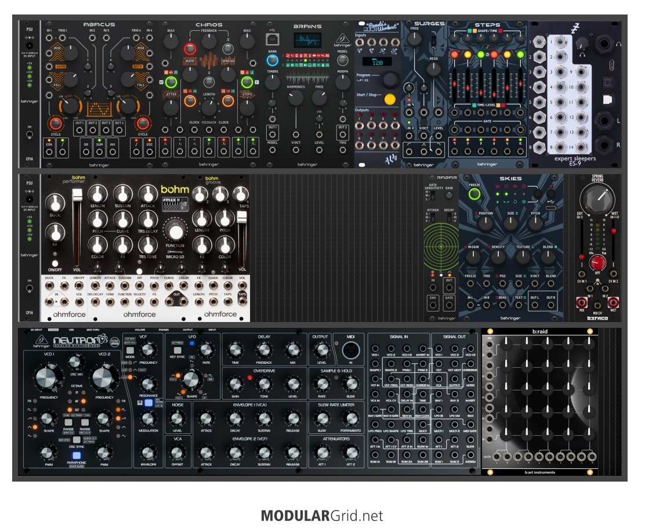Click the VCO 1 FREQUENCY knob on Neutron
The height and width of the screenshot is (528, 645).
coord(48,378)
